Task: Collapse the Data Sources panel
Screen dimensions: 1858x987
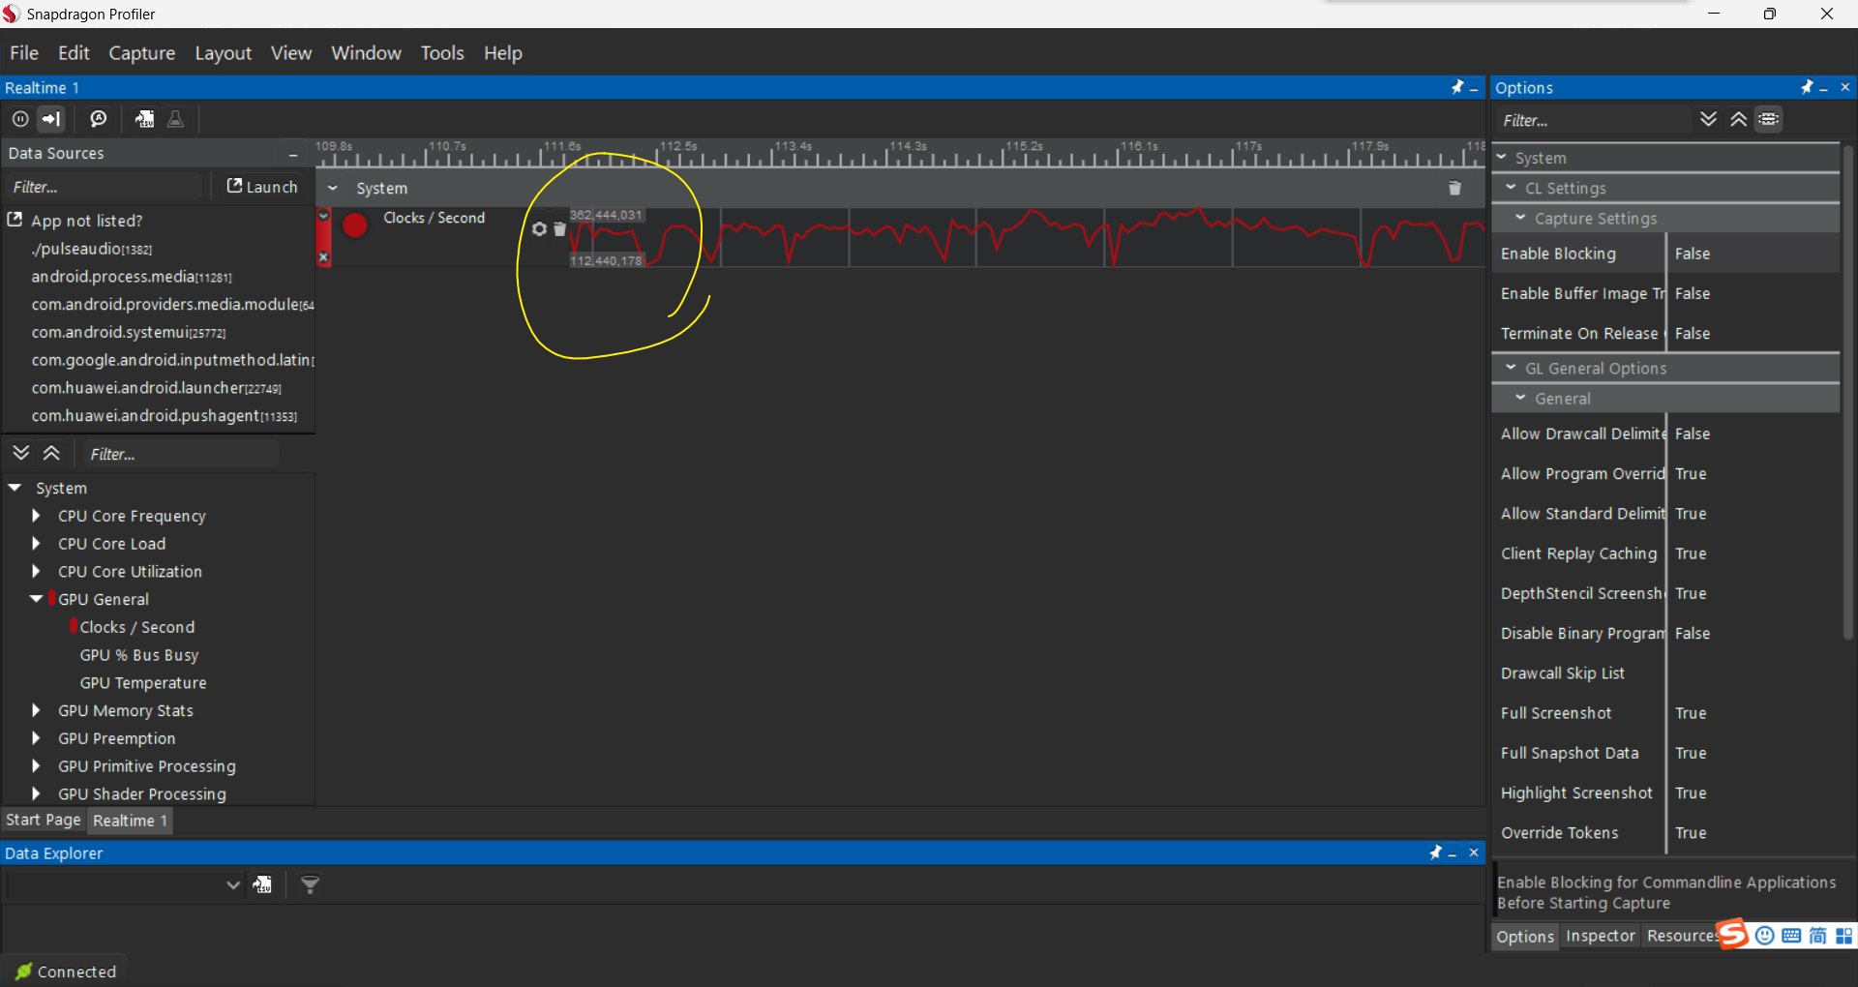Action: click(293, 154)
